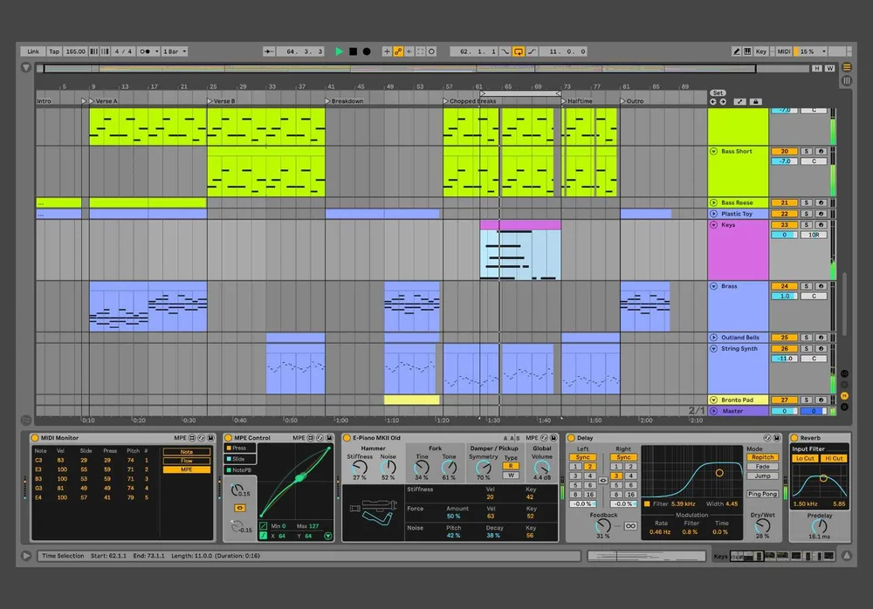Open the 1 Bar quantization dropdown
Image resolution: width=873 pixels, height=609 pixels.
(175, 51)
